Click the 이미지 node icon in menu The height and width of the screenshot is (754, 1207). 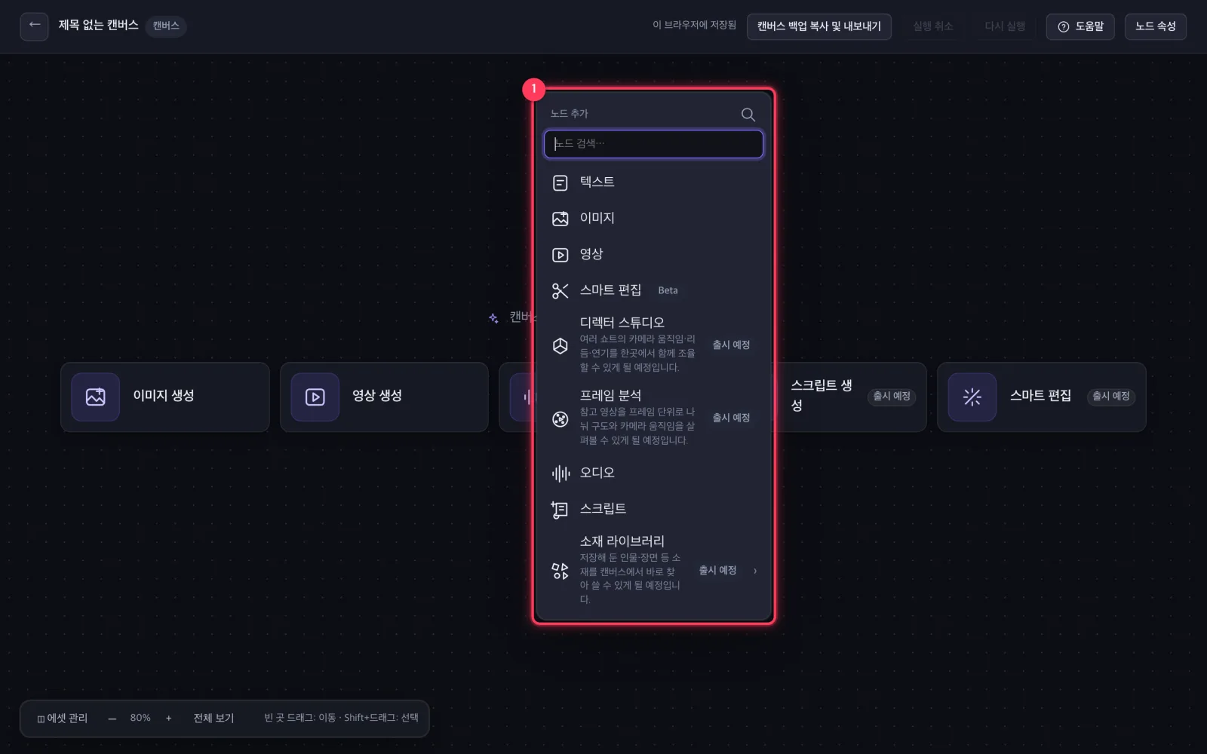[x=560, y=219]
